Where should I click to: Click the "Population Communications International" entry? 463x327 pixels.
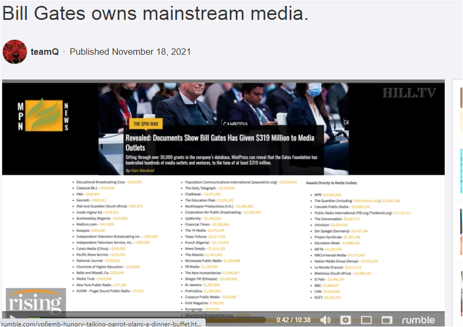pos(241,183)
